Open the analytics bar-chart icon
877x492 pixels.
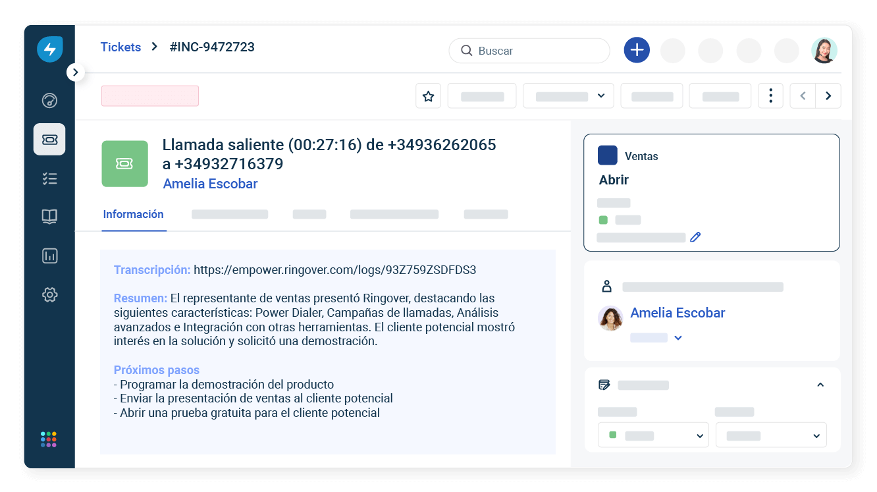point(49,256)
